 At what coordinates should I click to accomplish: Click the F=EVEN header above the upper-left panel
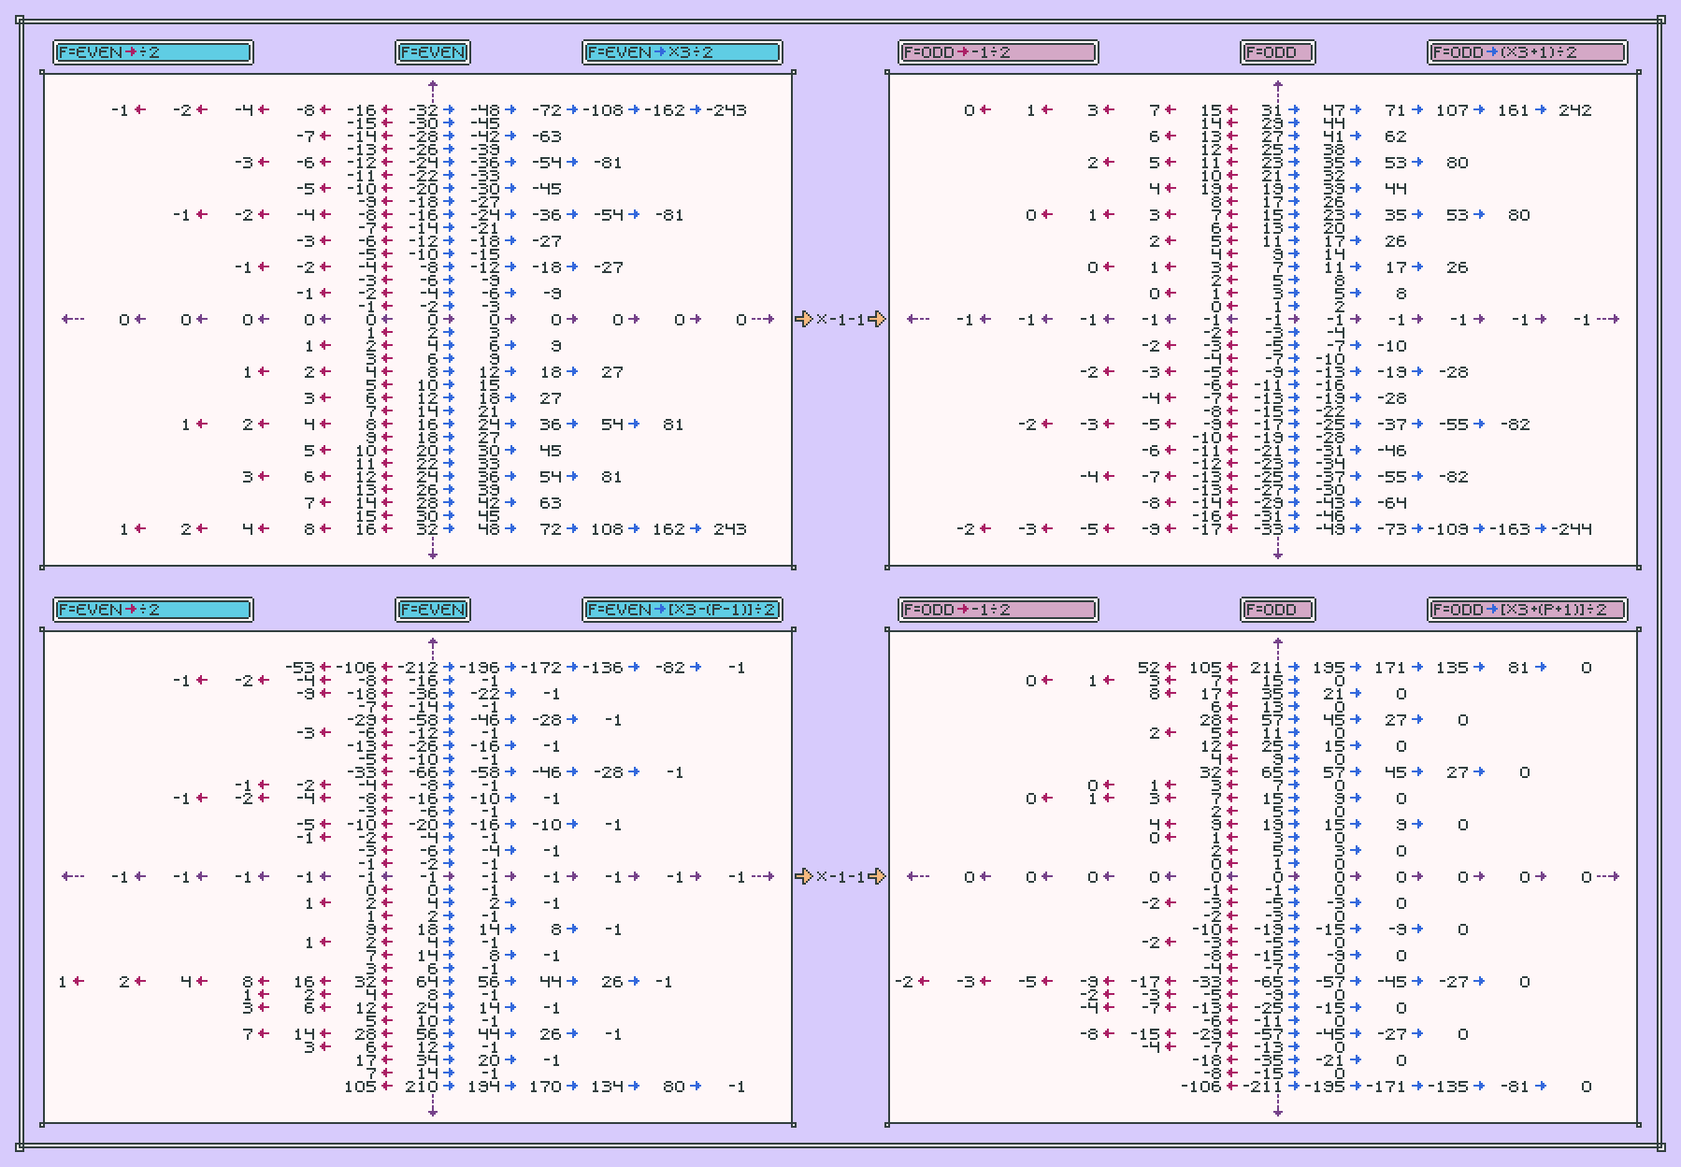pyautogui.click(x=432, y=52)
